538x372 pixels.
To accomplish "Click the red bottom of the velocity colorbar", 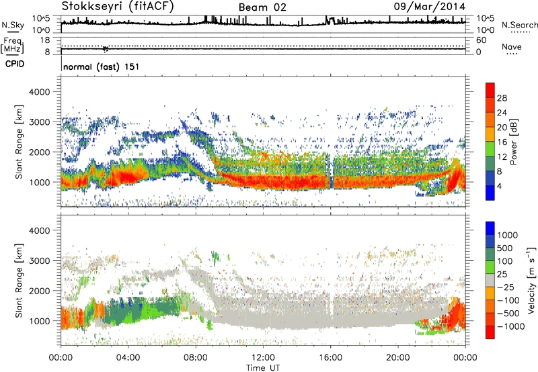I will pyautogui.click(x=490, y=332).
